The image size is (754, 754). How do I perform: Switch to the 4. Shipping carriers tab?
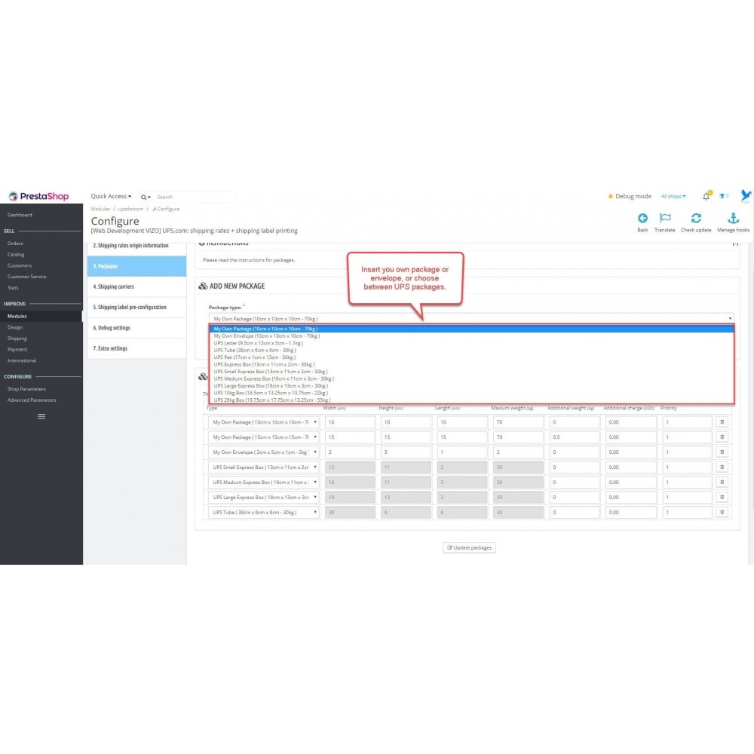(136, 287)
